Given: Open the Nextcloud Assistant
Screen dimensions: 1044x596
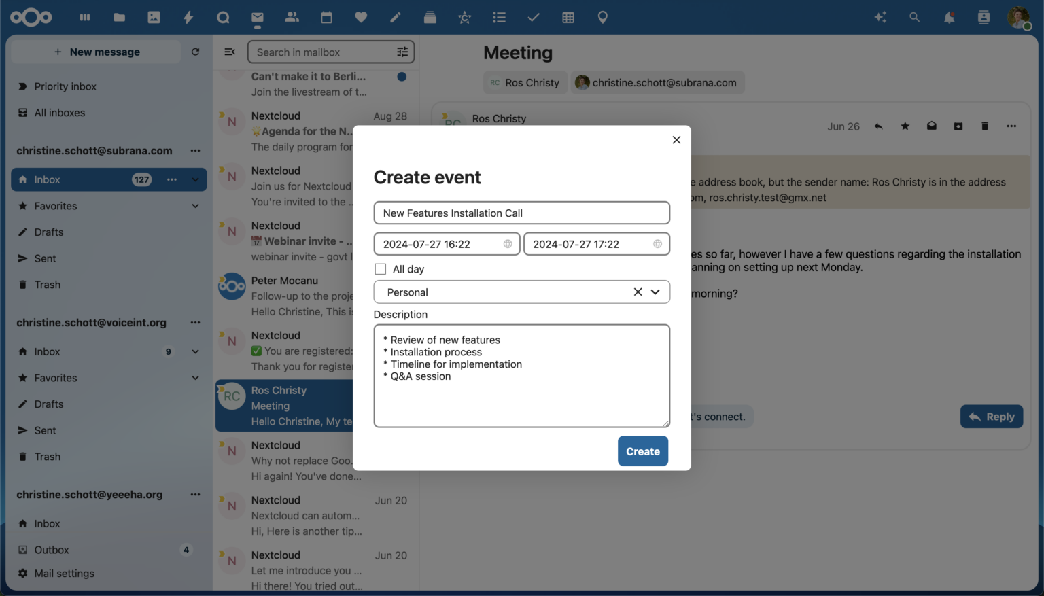Looking at the screenshot, I should point(880,17).
